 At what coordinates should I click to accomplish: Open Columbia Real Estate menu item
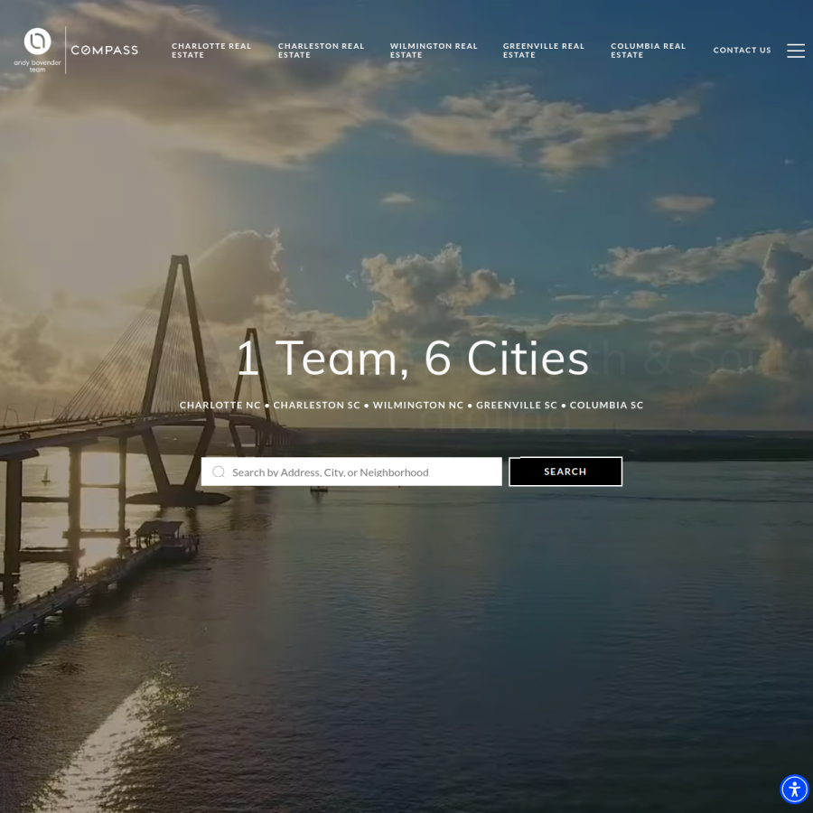(x=648, y=51)
